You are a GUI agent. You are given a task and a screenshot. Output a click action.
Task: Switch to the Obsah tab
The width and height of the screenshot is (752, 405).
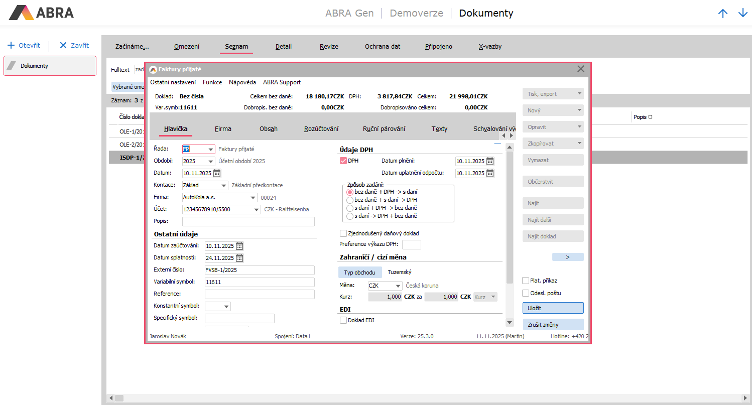[x=269, y=129]
